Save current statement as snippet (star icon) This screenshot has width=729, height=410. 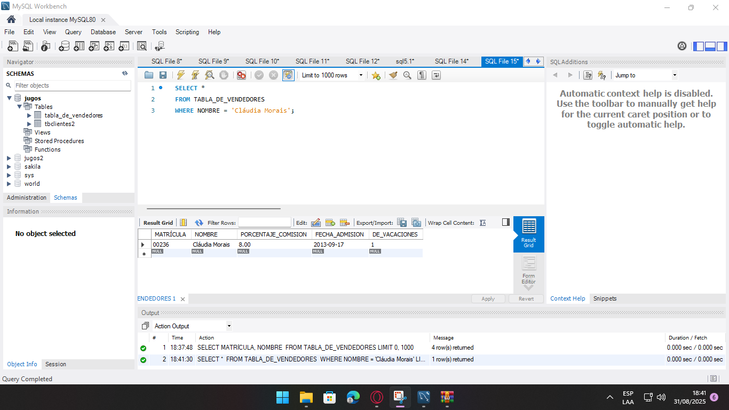[376, 75]
